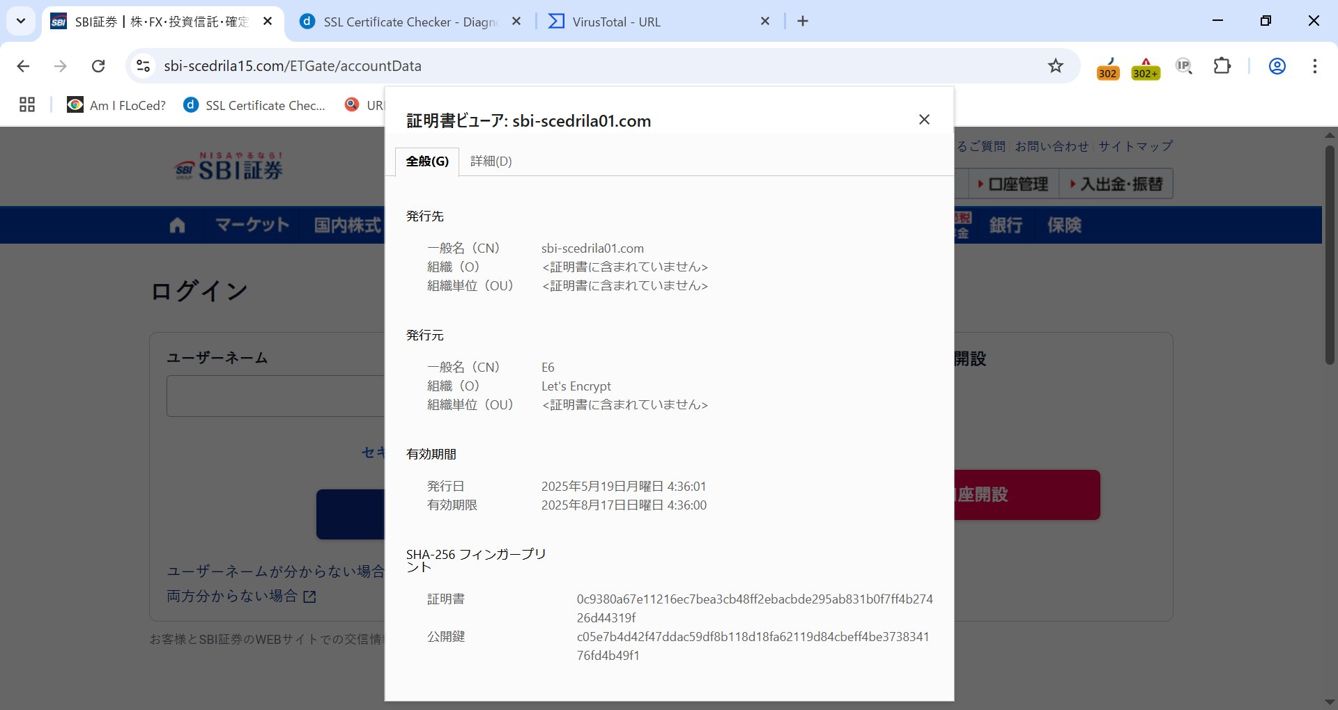Open the 銀行 menu item
This screenshot has width=1338, height=710.
point(1006,225)
